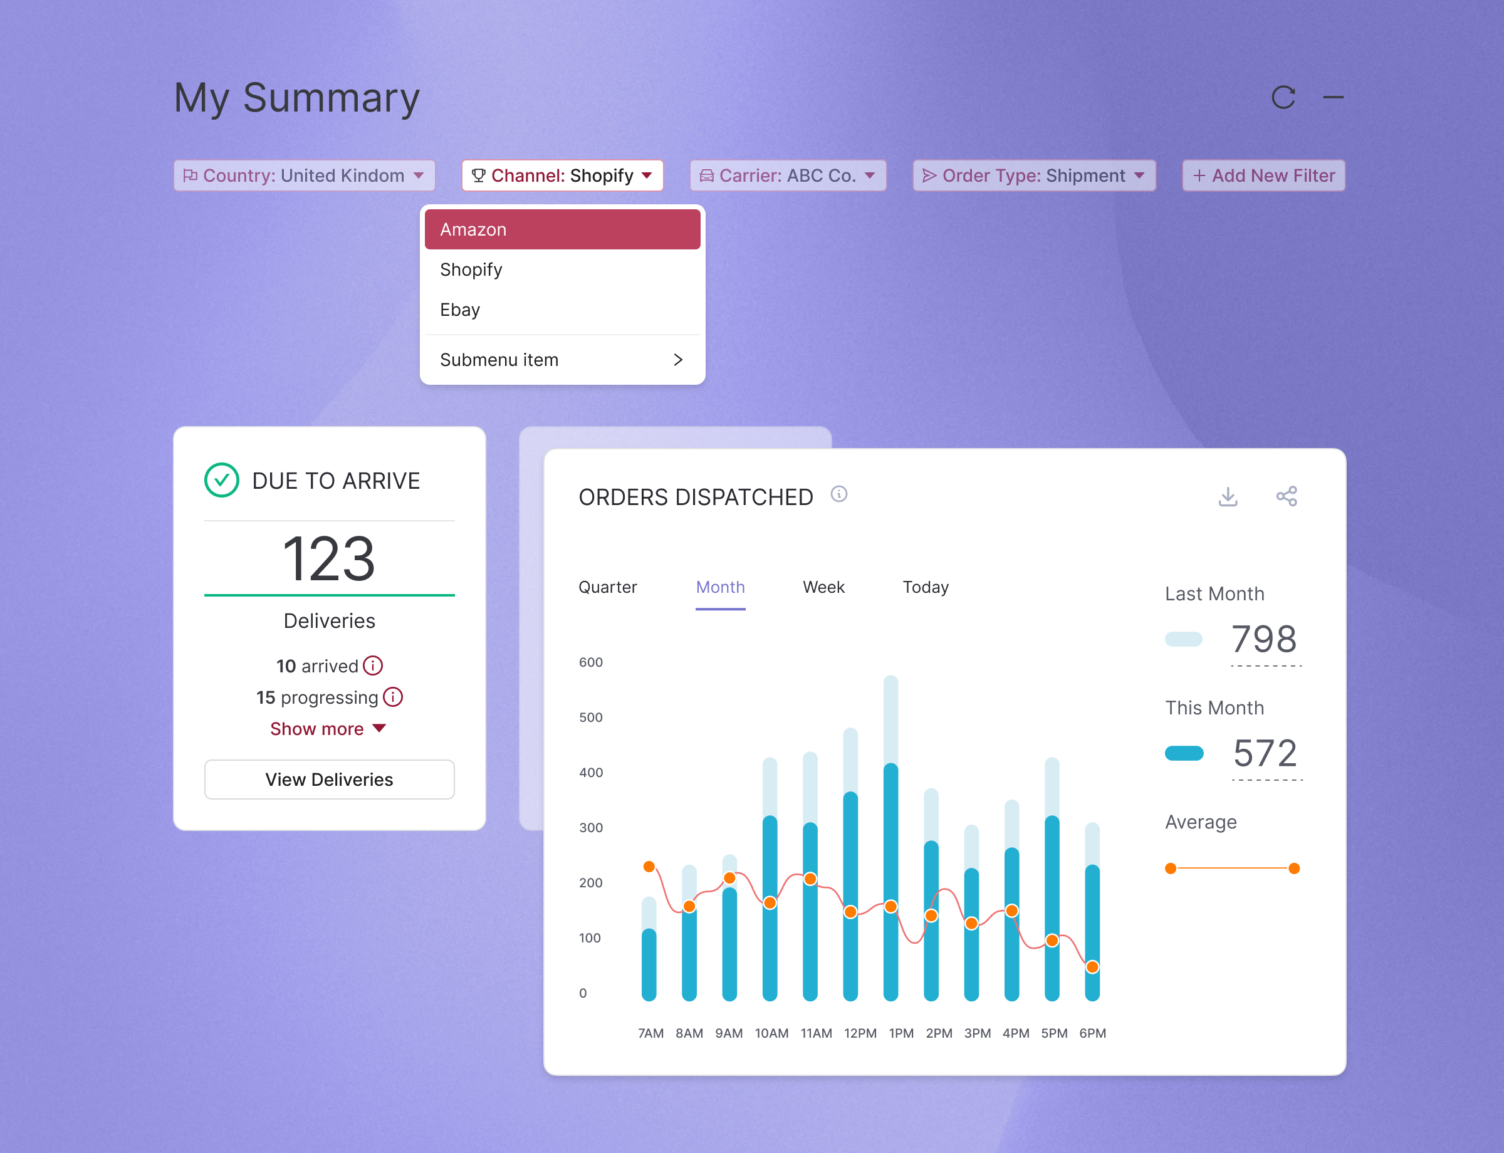
Task: Click the 600 y-axis label
Action: [x=590, y=662]
